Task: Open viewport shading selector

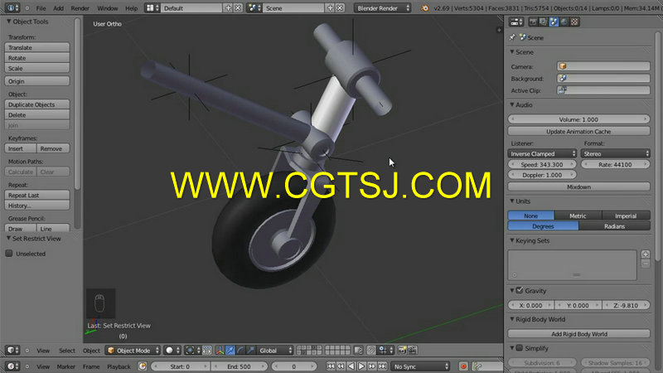Action: (172, 350)
